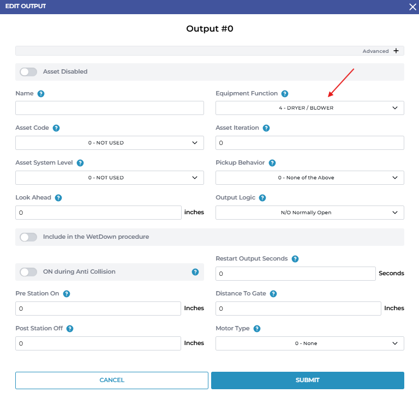419x411 pixels.
Task: Toggle the Asset Disabled switch
Action: tap(28, 71)
